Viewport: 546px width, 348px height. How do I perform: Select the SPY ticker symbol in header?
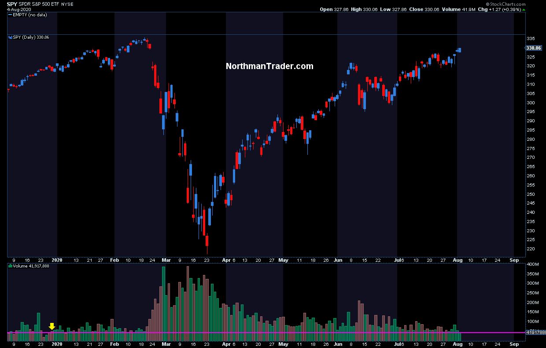pyautogui.click(x=12, y=4)
